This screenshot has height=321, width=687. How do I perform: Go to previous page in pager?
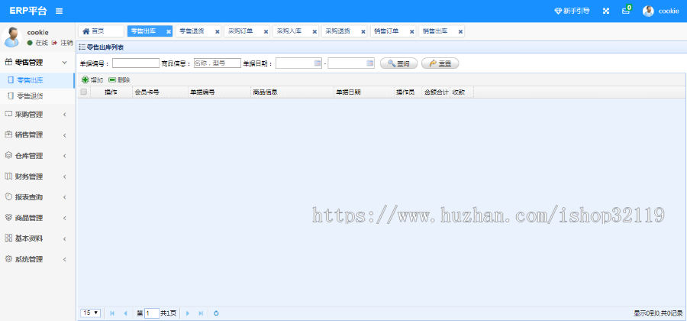coord(125,313)
